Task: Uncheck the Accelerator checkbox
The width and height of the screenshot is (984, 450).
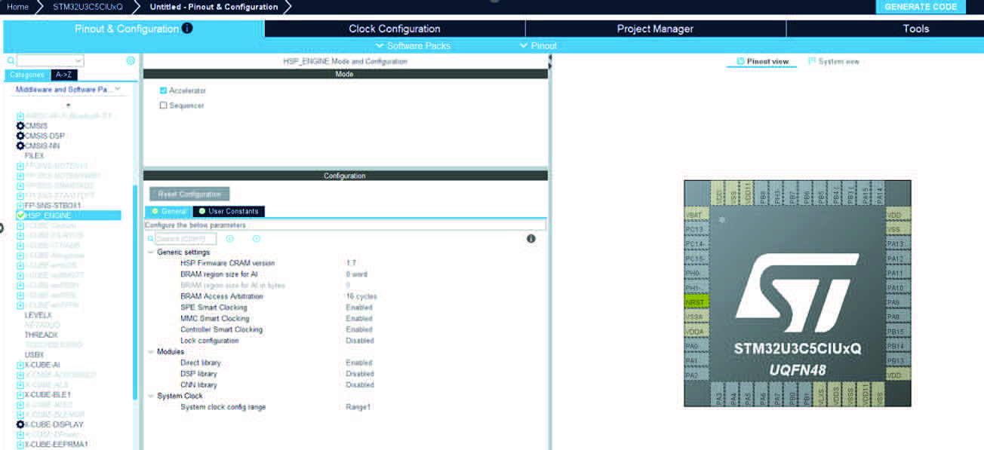Action: click(163, 90)
